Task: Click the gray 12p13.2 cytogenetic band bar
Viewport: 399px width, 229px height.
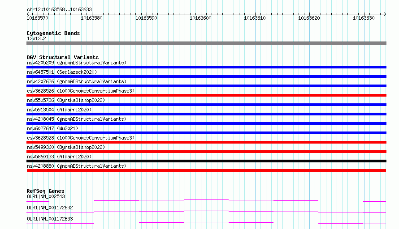Action: [x=206, y=43]
